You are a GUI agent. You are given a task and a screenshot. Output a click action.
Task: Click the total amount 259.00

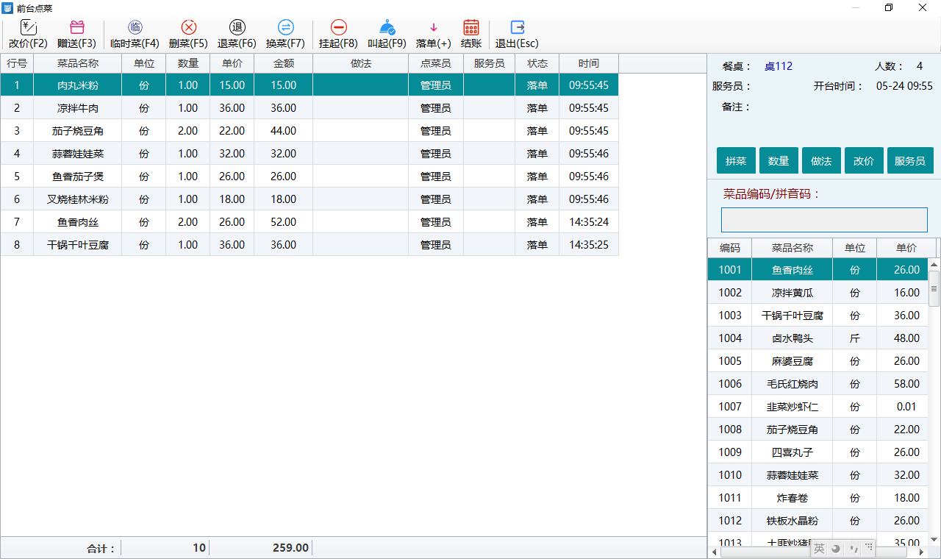(290, 548)
